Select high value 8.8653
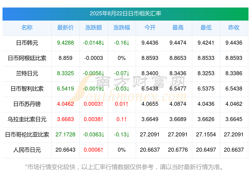This screenshot has width=251, height=175. [x=178, y=58]
